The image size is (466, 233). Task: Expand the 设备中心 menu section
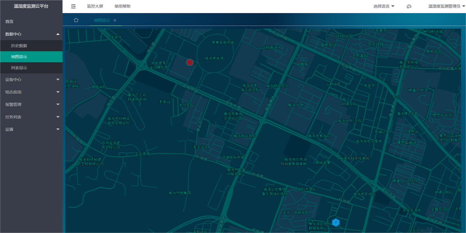click(31, 80)
